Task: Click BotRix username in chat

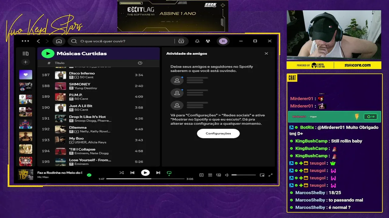Action: tap(307, 127)
